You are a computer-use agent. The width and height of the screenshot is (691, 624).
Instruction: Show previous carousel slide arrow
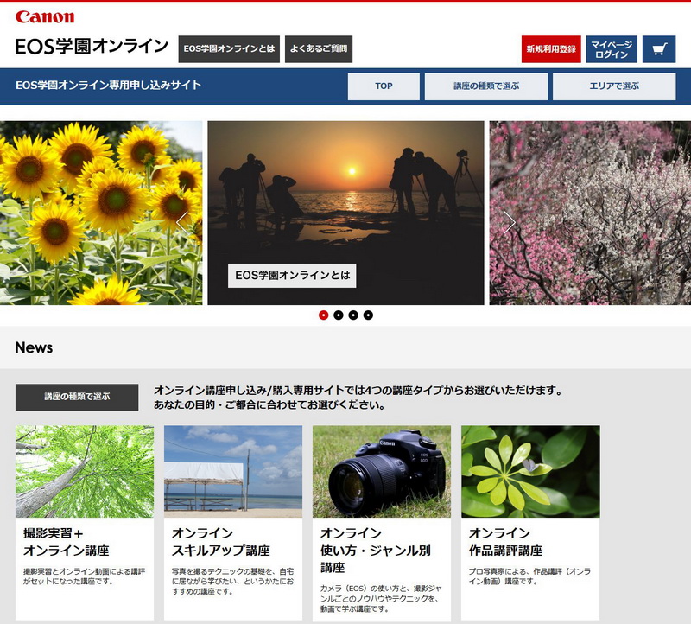click(182, 222)
